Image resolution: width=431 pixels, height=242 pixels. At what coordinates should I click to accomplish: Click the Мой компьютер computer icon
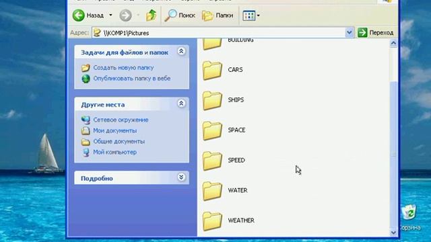[x=86, y=153]
